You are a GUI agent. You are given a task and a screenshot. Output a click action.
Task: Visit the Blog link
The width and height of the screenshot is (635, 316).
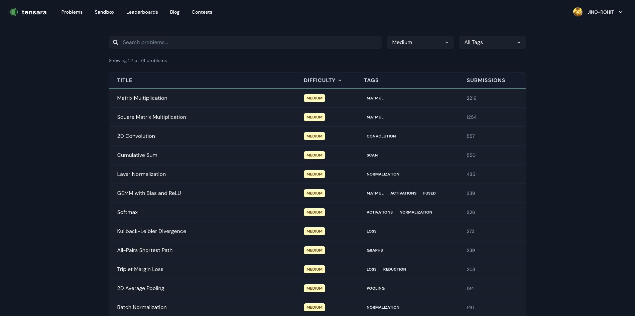174,12
